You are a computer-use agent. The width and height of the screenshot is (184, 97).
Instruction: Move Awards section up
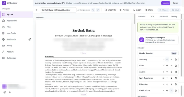167,72
